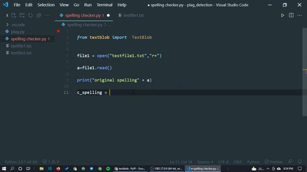Open Spotify green icon on taskbar
This screenshot has height=172, width=307.
(x=108, y=169)
